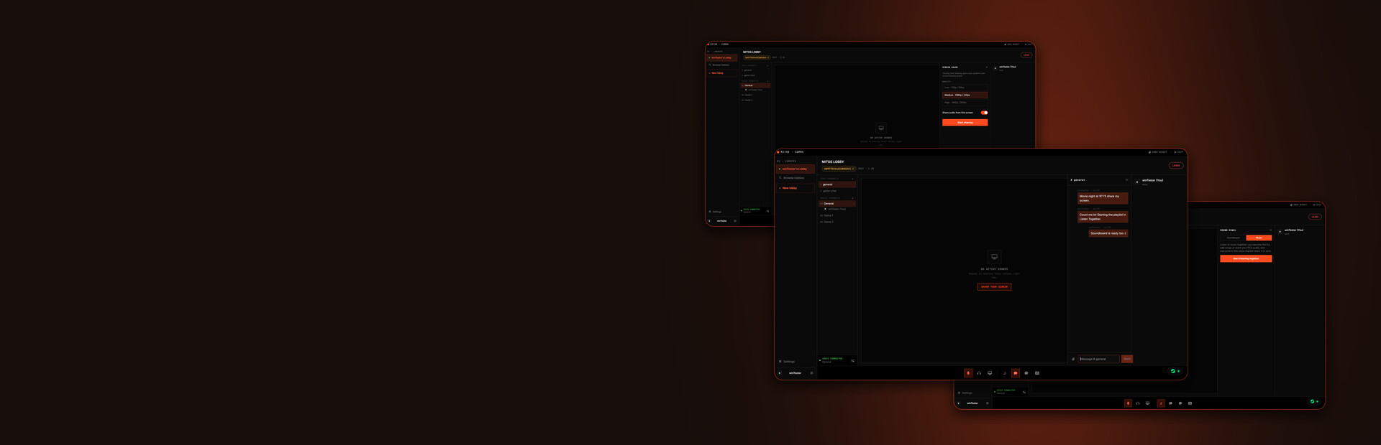
Task: Select Medium 1080p quality in the Screen Share window
Action: 965,95
